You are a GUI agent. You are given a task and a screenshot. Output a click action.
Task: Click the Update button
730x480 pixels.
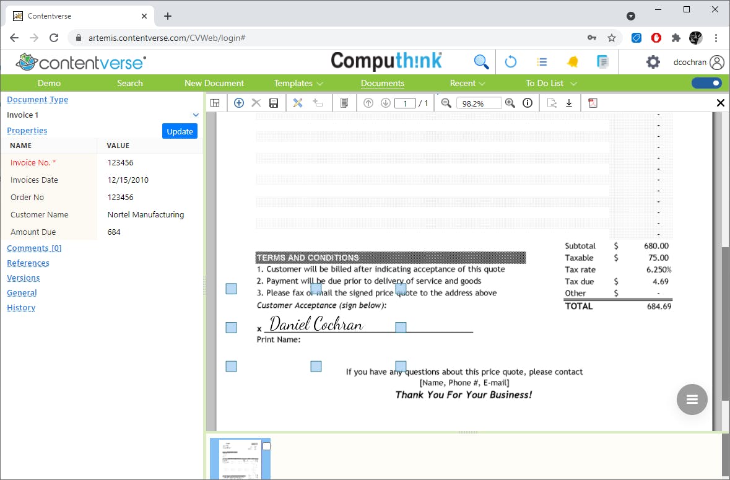[180, 131]
